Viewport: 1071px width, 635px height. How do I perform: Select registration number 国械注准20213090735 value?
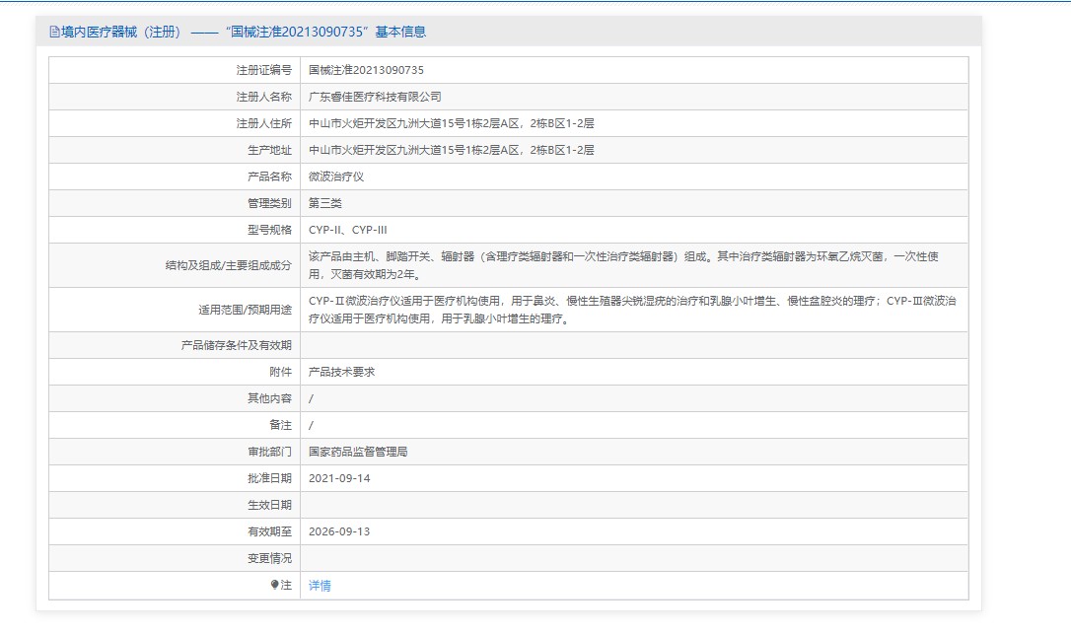pyautogui.click(x=366, y=70)
